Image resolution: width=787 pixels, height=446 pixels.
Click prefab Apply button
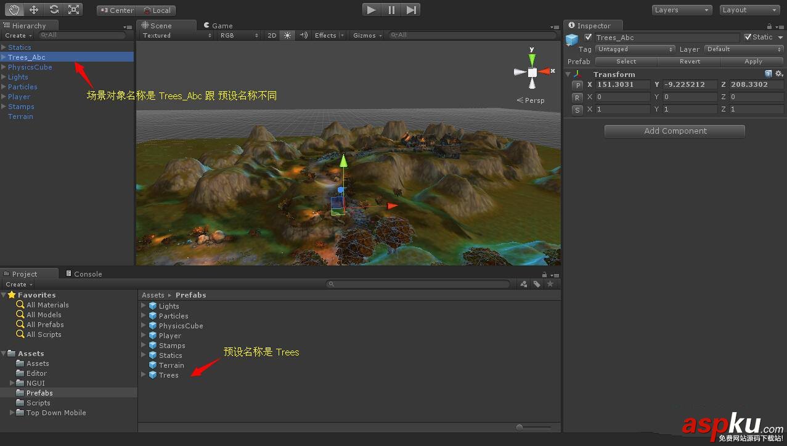[753, 62]
